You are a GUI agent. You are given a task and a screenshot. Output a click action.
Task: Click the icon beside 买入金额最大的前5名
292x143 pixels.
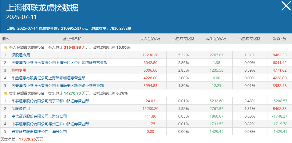coord(6,47)
